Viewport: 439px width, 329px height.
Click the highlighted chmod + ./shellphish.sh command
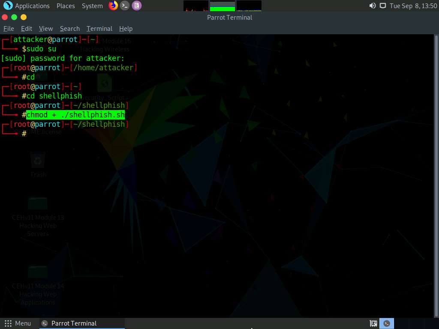click(75, 115)
